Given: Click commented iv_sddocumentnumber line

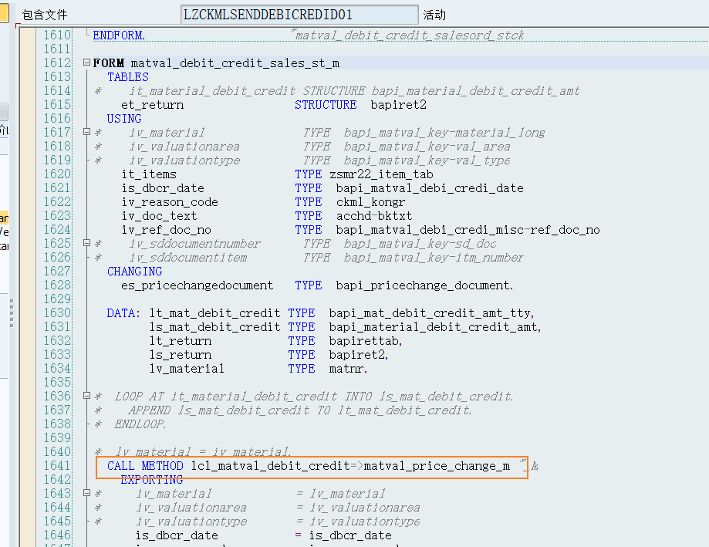Looking at the screenshot, I should click(195, 244).
